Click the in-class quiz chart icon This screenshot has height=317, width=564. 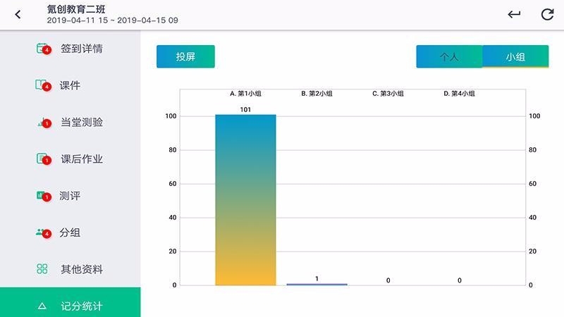42,122
